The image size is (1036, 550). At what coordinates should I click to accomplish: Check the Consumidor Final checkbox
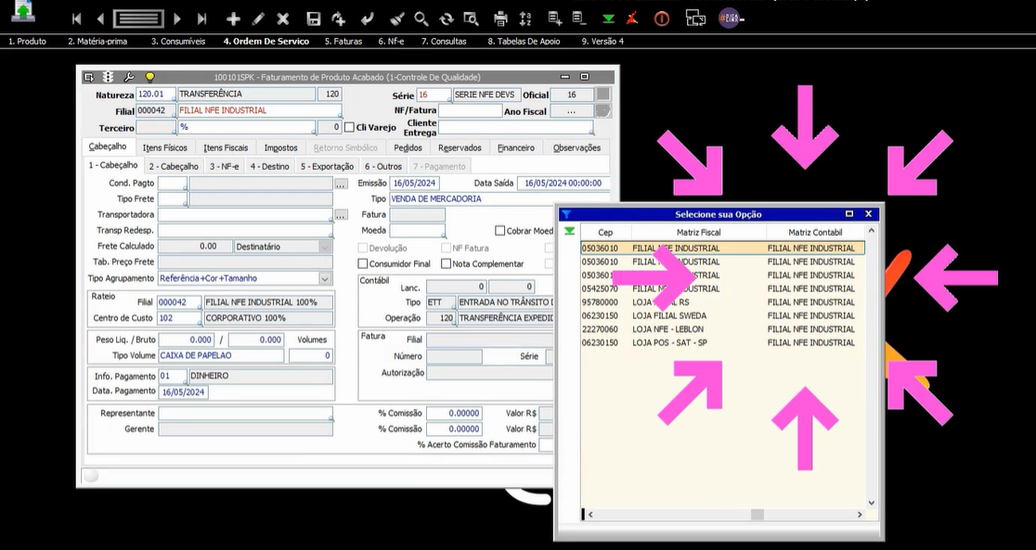tap(363, 264)
